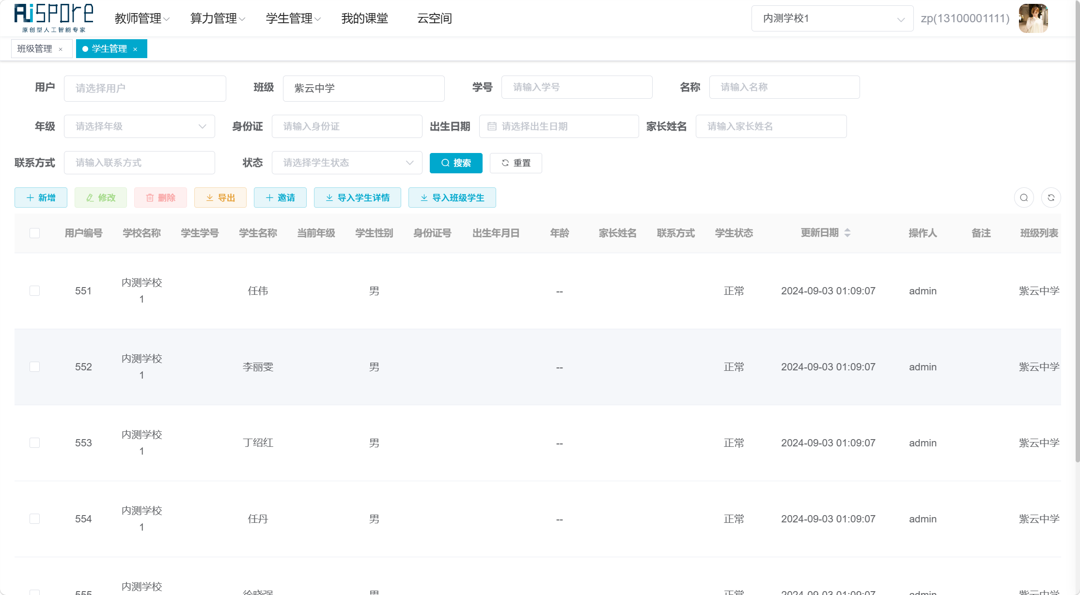Click the user avatar picture
The width and height of the screenshot is (1080, 595).
point(1033,18)
